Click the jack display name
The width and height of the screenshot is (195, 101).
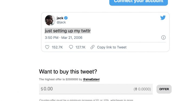pyautogui.click(x=60, y=18)
